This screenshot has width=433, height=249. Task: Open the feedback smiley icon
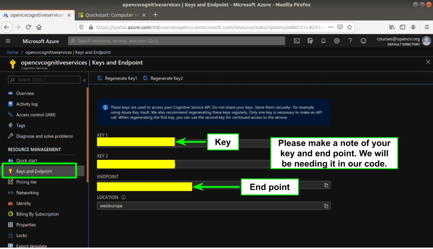tap(363, 41)
